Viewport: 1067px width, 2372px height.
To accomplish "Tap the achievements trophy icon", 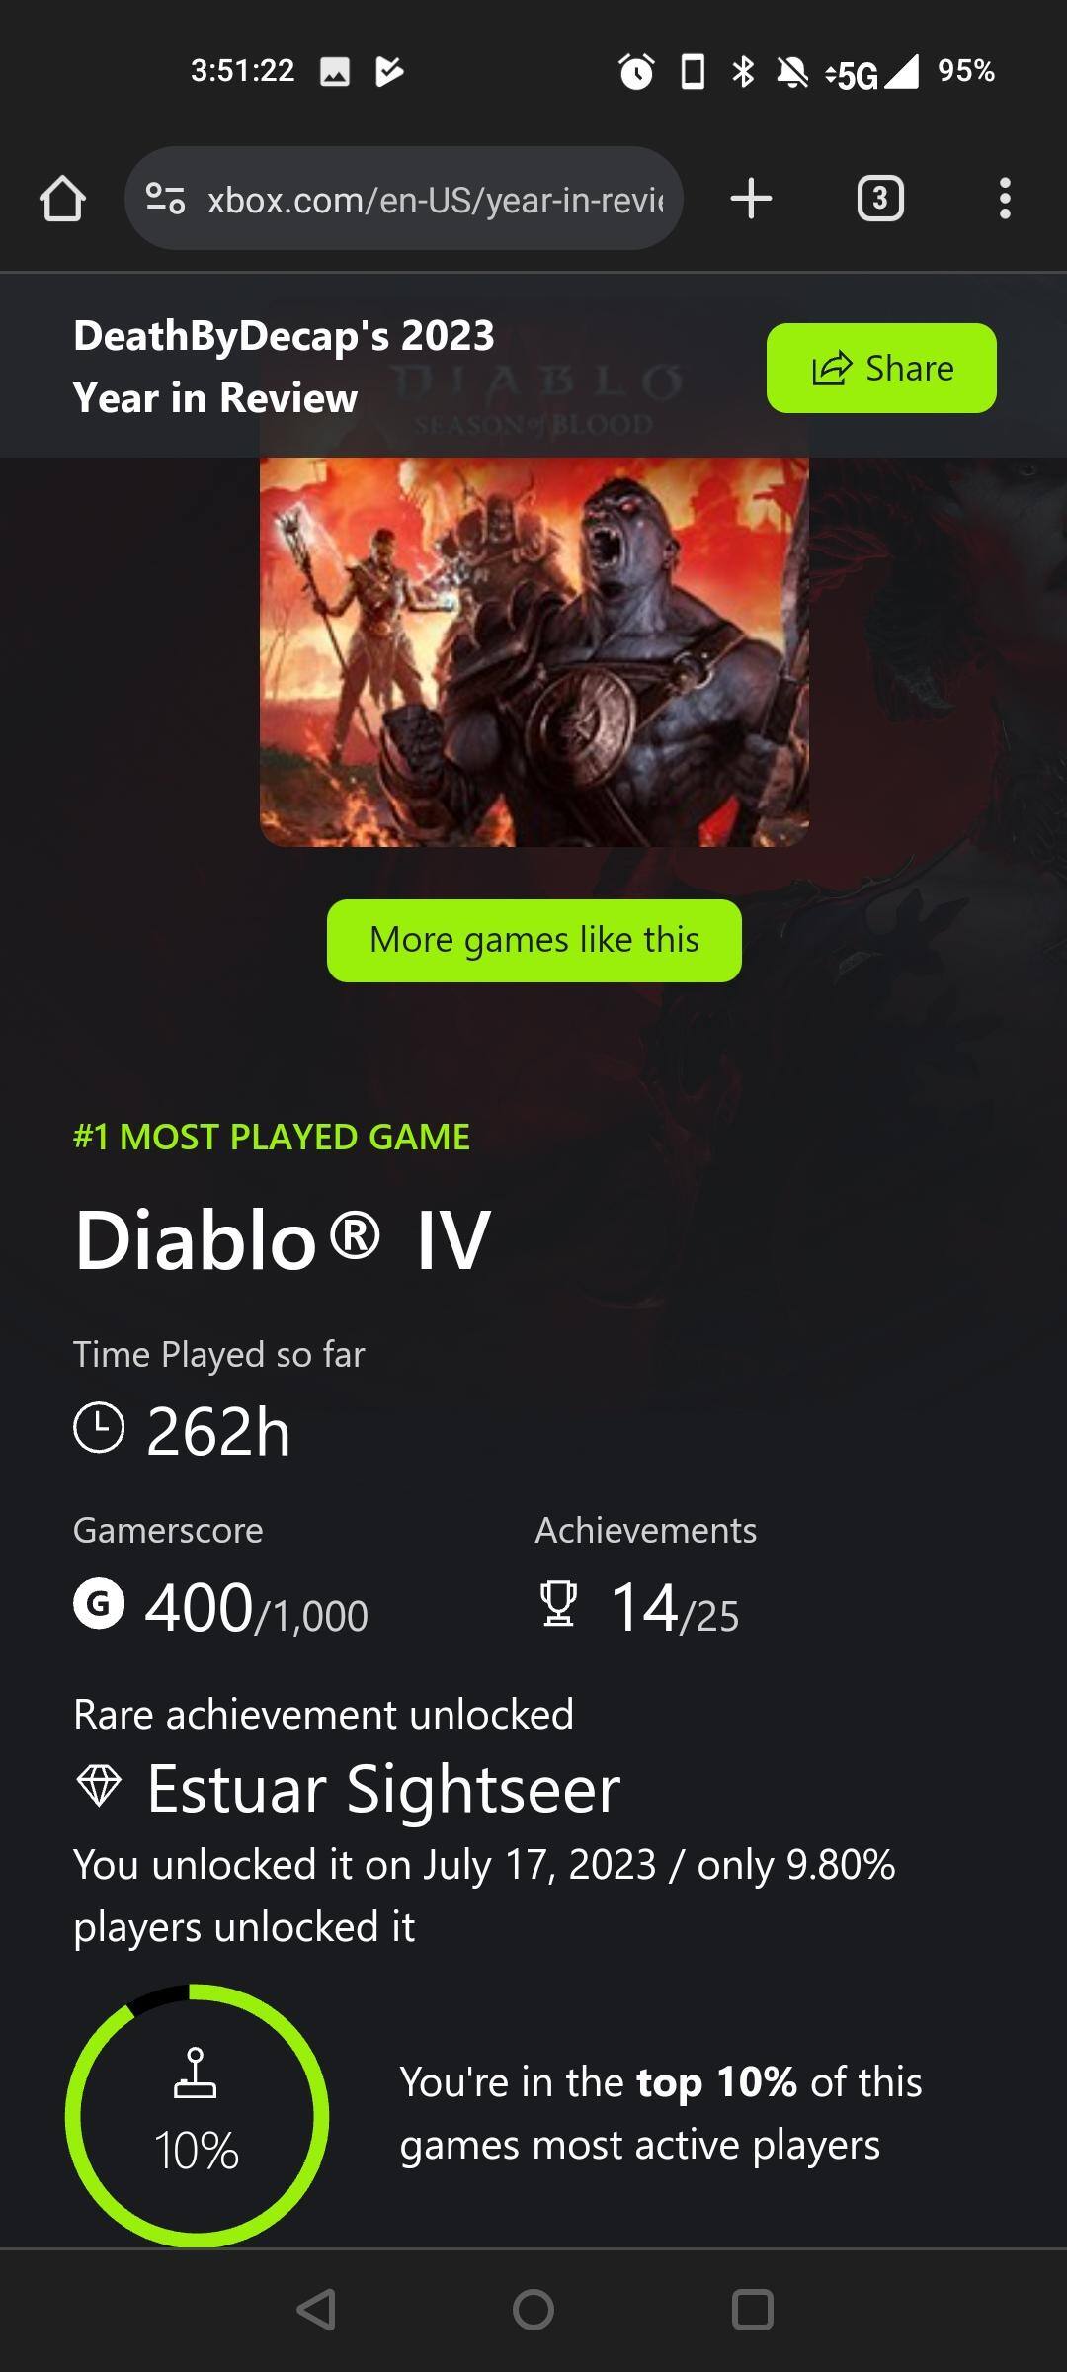I will tap(558, 1603).
